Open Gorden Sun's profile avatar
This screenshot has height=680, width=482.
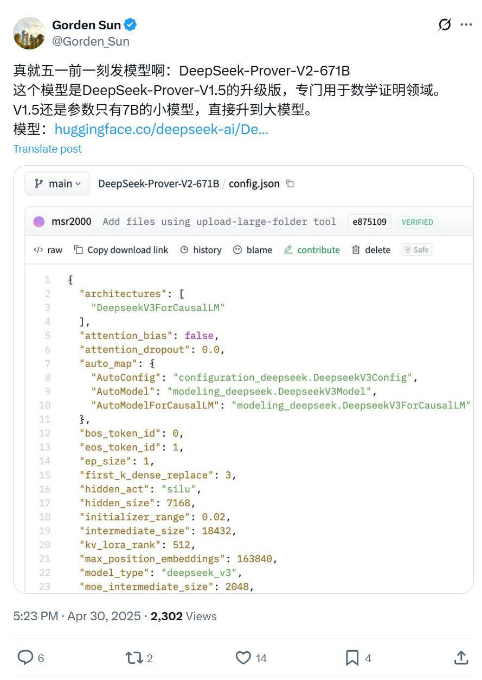pos(29,33)
